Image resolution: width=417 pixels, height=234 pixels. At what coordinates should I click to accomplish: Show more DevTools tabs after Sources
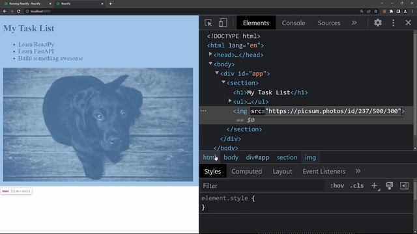click(x=354, y=23)
